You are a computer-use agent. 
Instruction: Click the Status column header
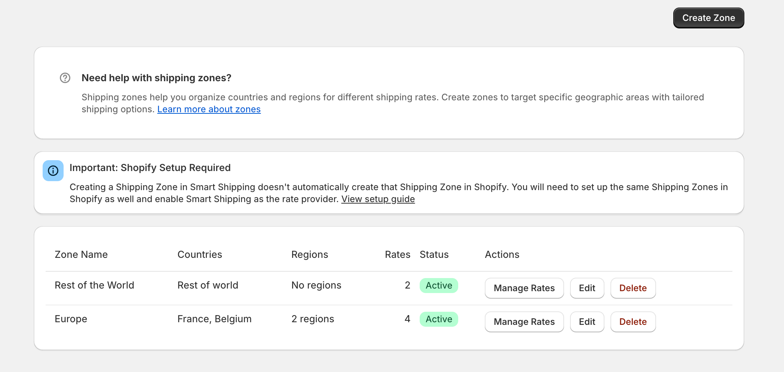tap(434, 254)
